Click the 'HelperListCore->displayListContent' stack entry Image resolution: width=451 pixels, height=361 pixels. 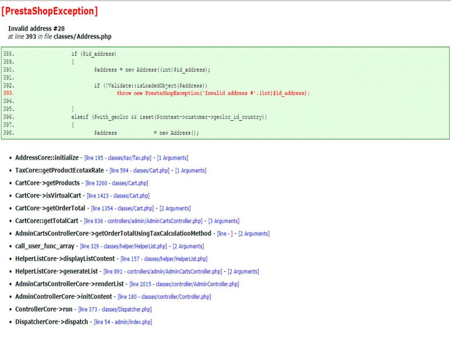pyautogui.click(x=65, y=259)
